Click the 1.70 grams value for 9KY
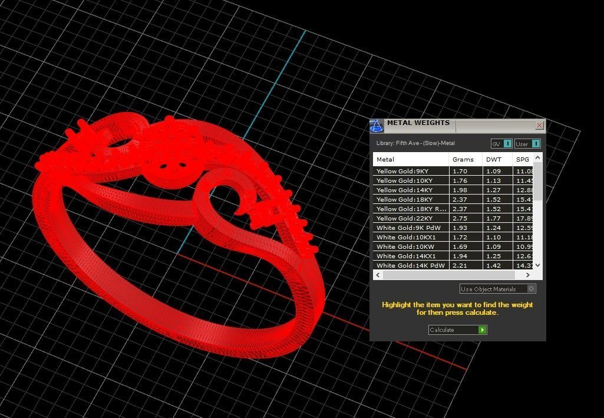The height and width of the screenshot is (418, 604). [460, 171]
